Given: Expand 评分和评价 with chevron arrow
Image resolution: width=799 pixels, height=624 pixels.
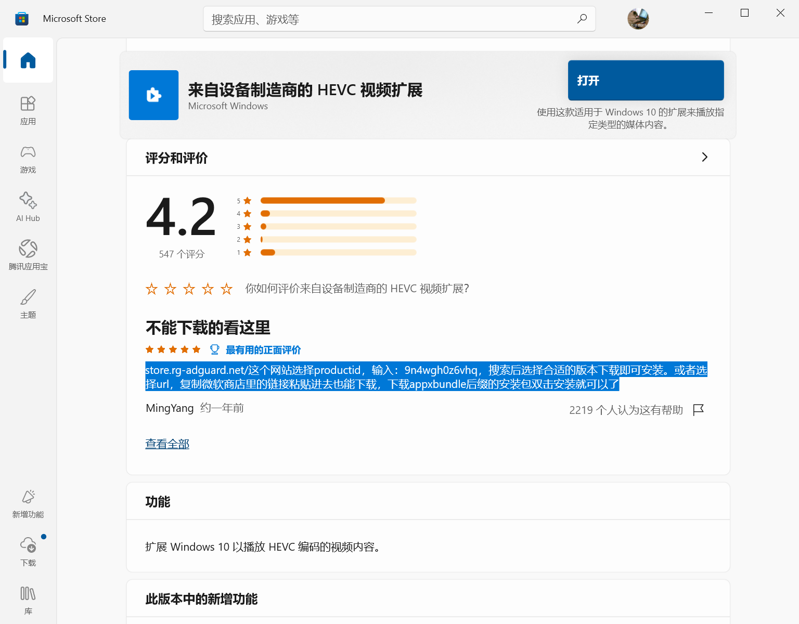Looking at the screenshot, I should 704,157.
